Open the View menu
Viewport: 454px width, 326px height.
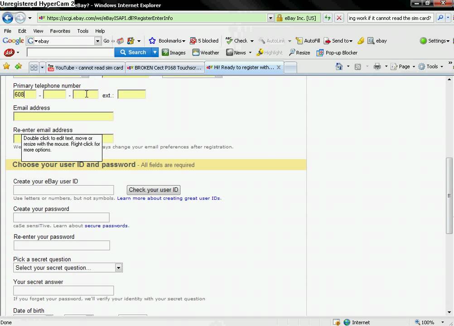(38, 31)
